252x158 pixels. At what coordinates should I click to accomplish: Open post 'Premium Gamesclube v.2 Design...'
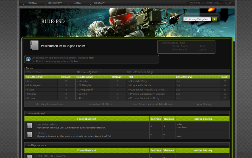pos(148,94)
